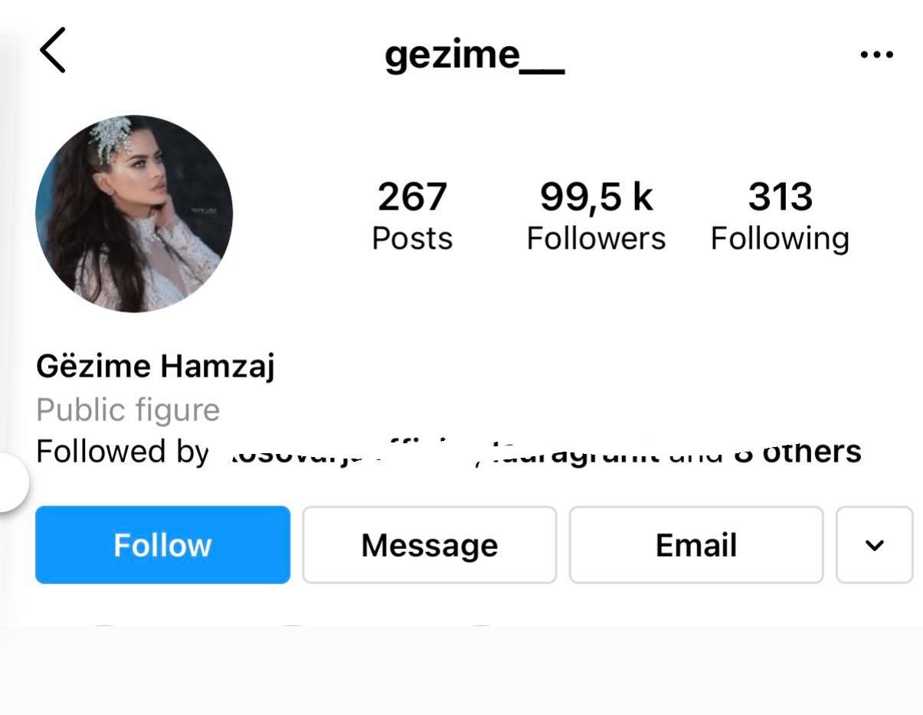The height and width of the screenshot is (715, 923).
Task: View Gëzime Hamzaj's profile picture
Action: point(134,214)
